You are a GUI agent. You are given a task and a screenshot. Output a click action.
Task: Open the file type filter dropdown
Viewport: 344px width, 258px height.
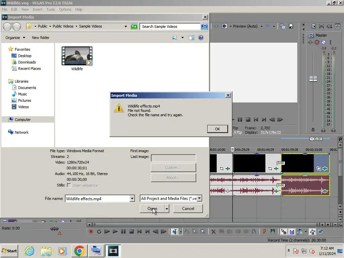[x=199, y=198]
